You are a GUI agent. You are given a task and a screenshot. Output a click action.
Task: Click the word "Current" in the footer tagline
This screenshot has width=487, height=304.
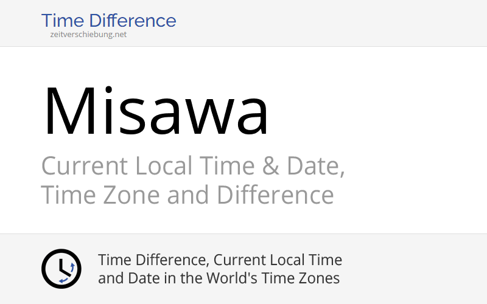[240, 260]
